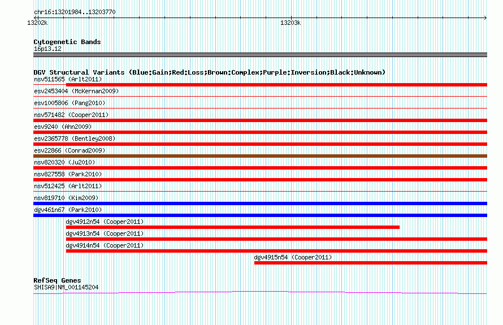Image resolution: width=503 pixels, height=325 pixels.
Task: Click the red bar under esv2365778
Action: pyautogui.click(x=260, y=144)
